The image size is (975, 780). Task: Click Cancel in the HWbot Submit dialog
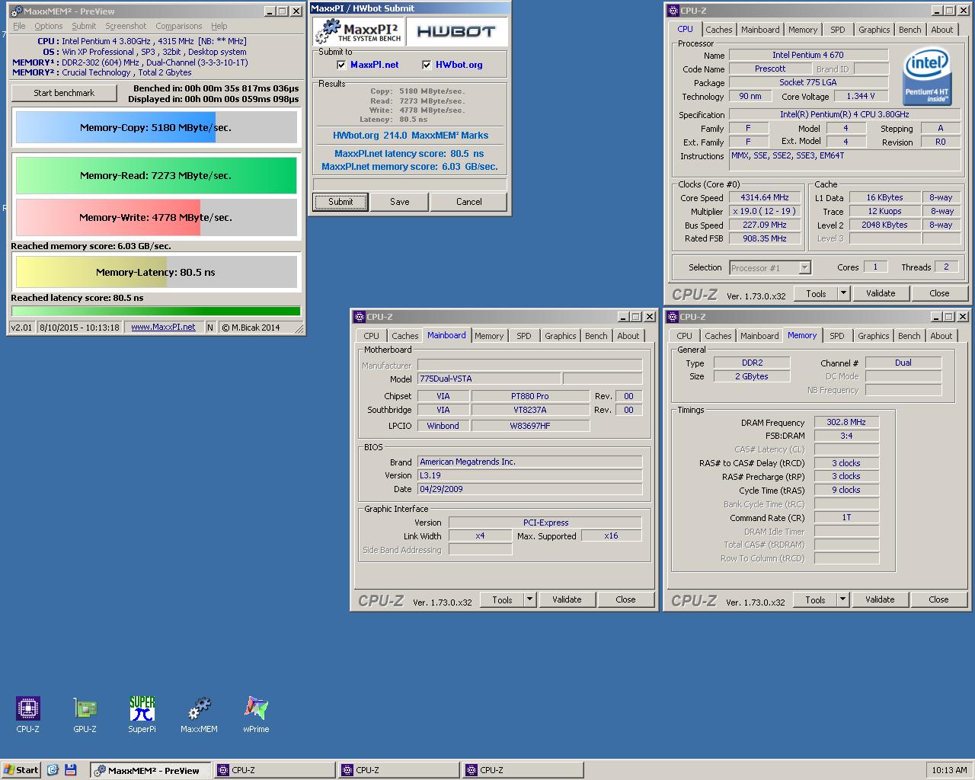click(x=469, y=202)
